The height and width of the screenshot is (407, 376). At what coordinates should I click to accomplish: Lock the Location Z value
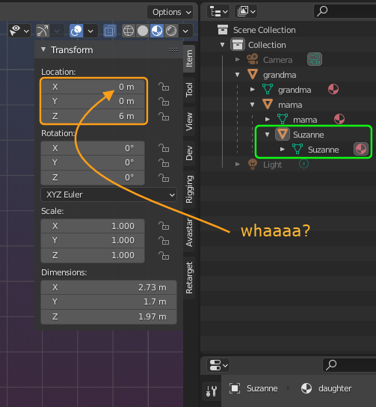pyautogui.click(x=164, y=116)
